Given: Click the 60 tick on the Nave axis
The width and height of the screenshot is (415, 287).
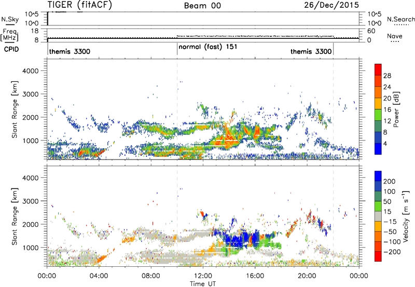Looking at the screenshot, I should (371, 31).
